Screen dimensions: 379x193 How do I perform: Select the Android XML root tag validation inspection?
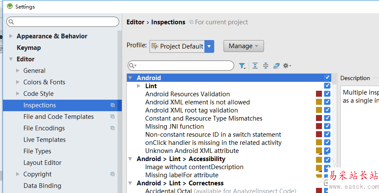186,110
